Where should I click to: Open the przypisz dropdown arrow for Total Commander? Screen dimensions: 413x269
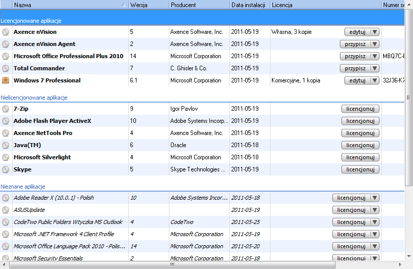pos(375,68)
